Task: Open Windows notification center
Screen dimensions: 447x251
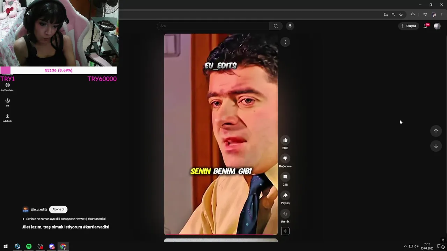Action: [440, 246]
